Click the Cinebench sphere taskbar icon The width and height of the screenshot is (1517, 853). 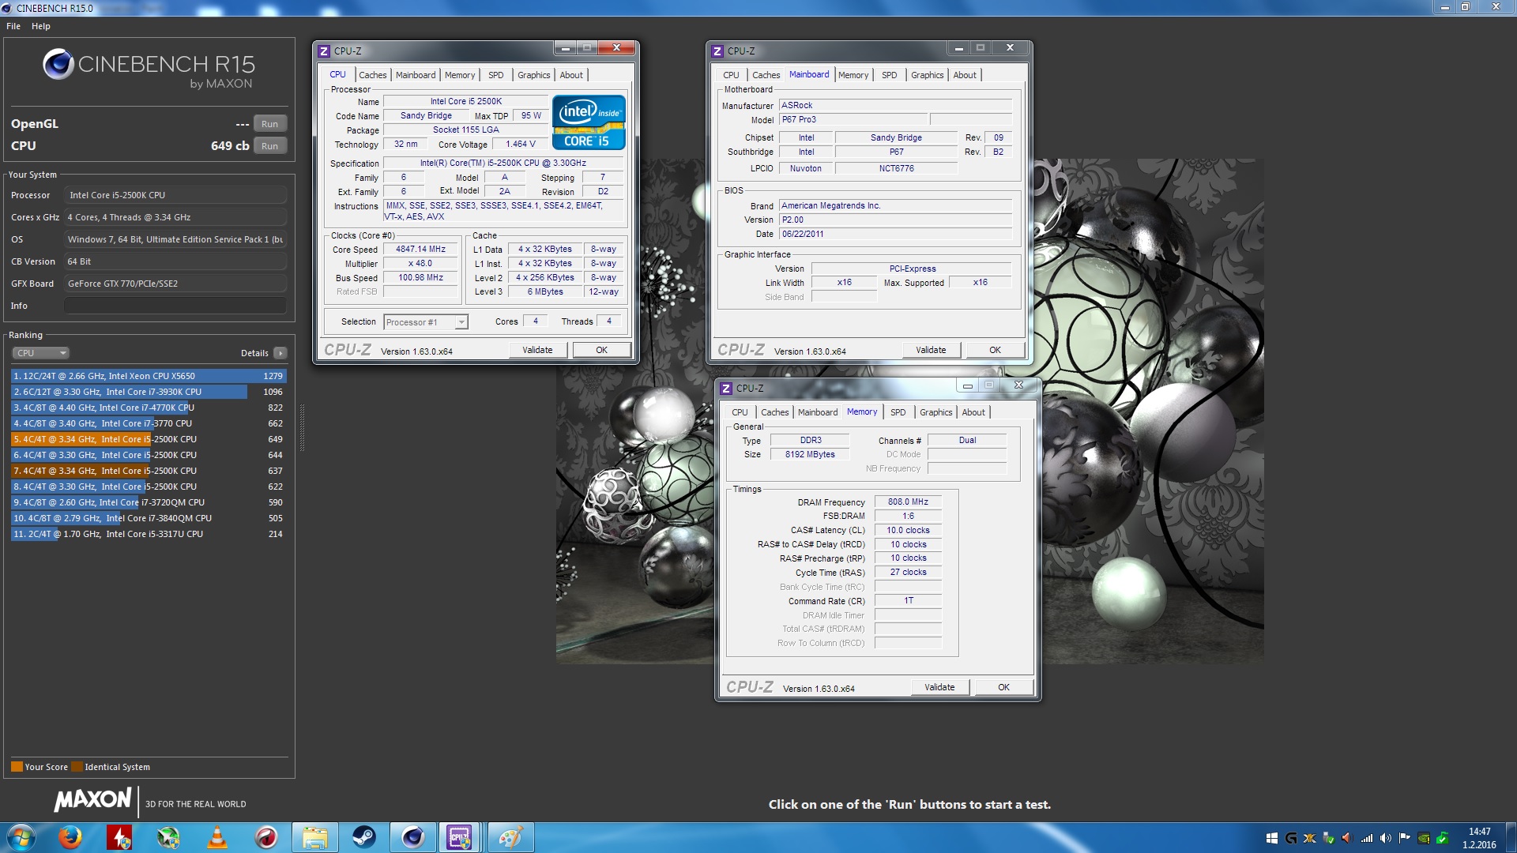(412, 837)
